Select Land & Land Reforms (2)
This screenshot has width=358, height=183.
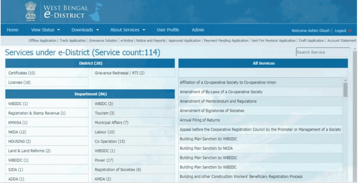coord(46,151)
